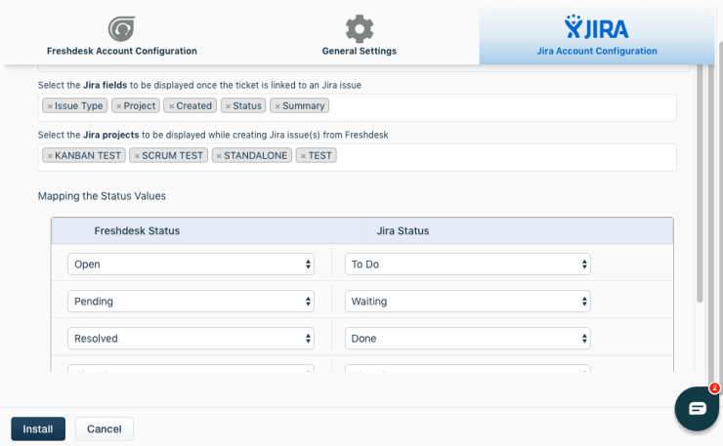723x446 pixels.
Task: Remove the SCRUM TEST project tag
Action: (x=138, y=156)
